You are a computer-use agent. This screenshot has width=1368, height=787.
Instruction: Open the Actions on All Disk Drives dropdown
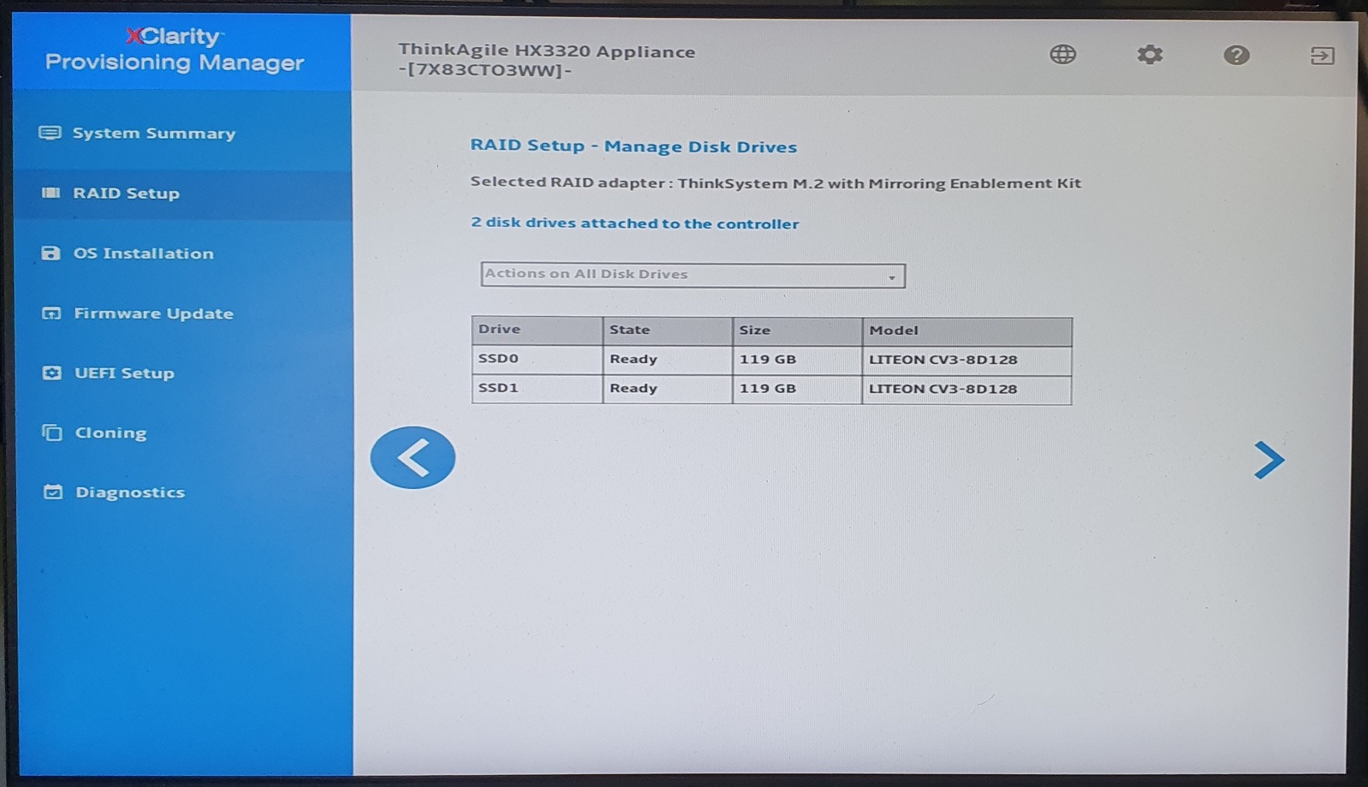[692, 275]
